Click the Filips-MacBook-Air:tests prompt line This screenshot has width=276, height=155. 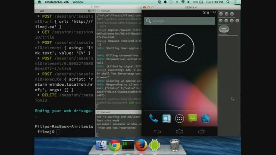pos(64,127)
